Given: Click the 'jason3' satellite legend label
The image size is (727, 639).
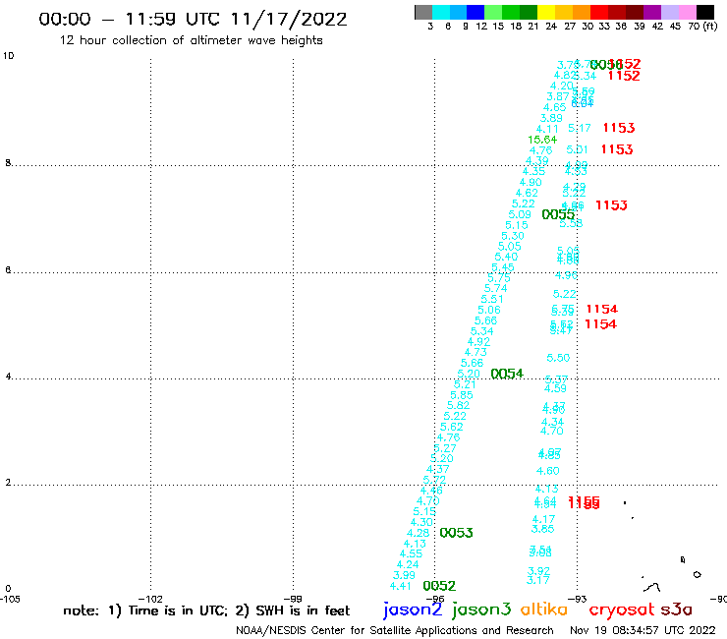Looking at the screenshot, I should pos(481,610).
